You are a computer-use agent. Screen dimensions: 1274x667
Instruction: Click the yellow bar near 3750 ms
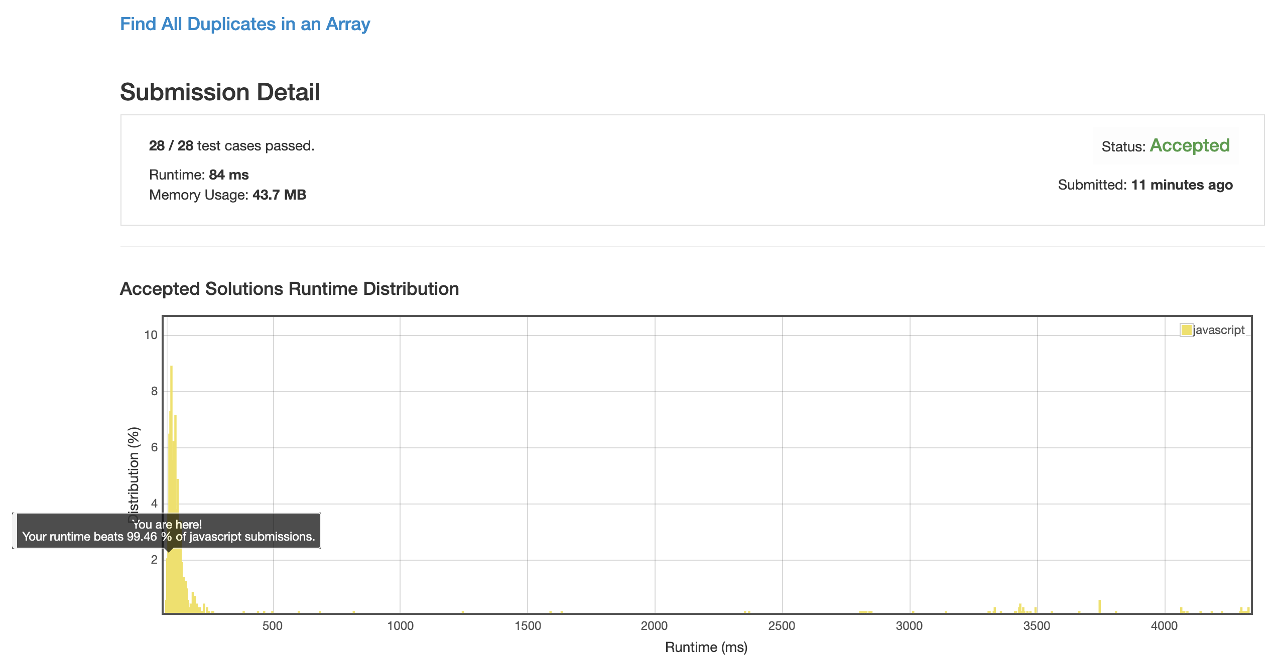(1099, 606)
